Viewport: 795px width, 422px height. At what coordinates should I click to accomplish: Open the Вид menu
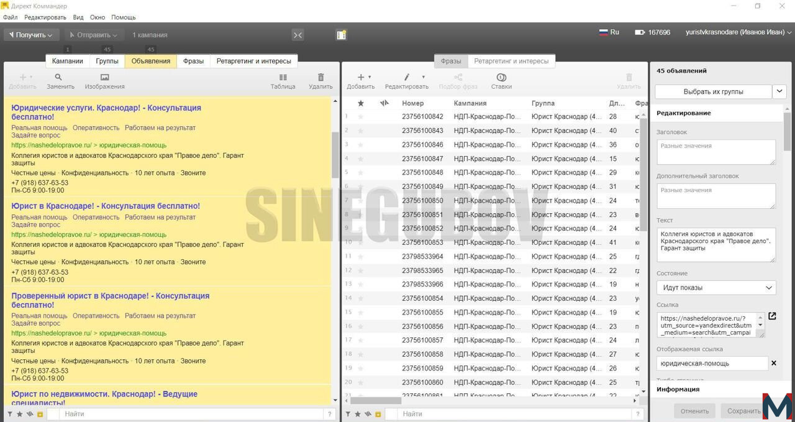tap(78, 17)
